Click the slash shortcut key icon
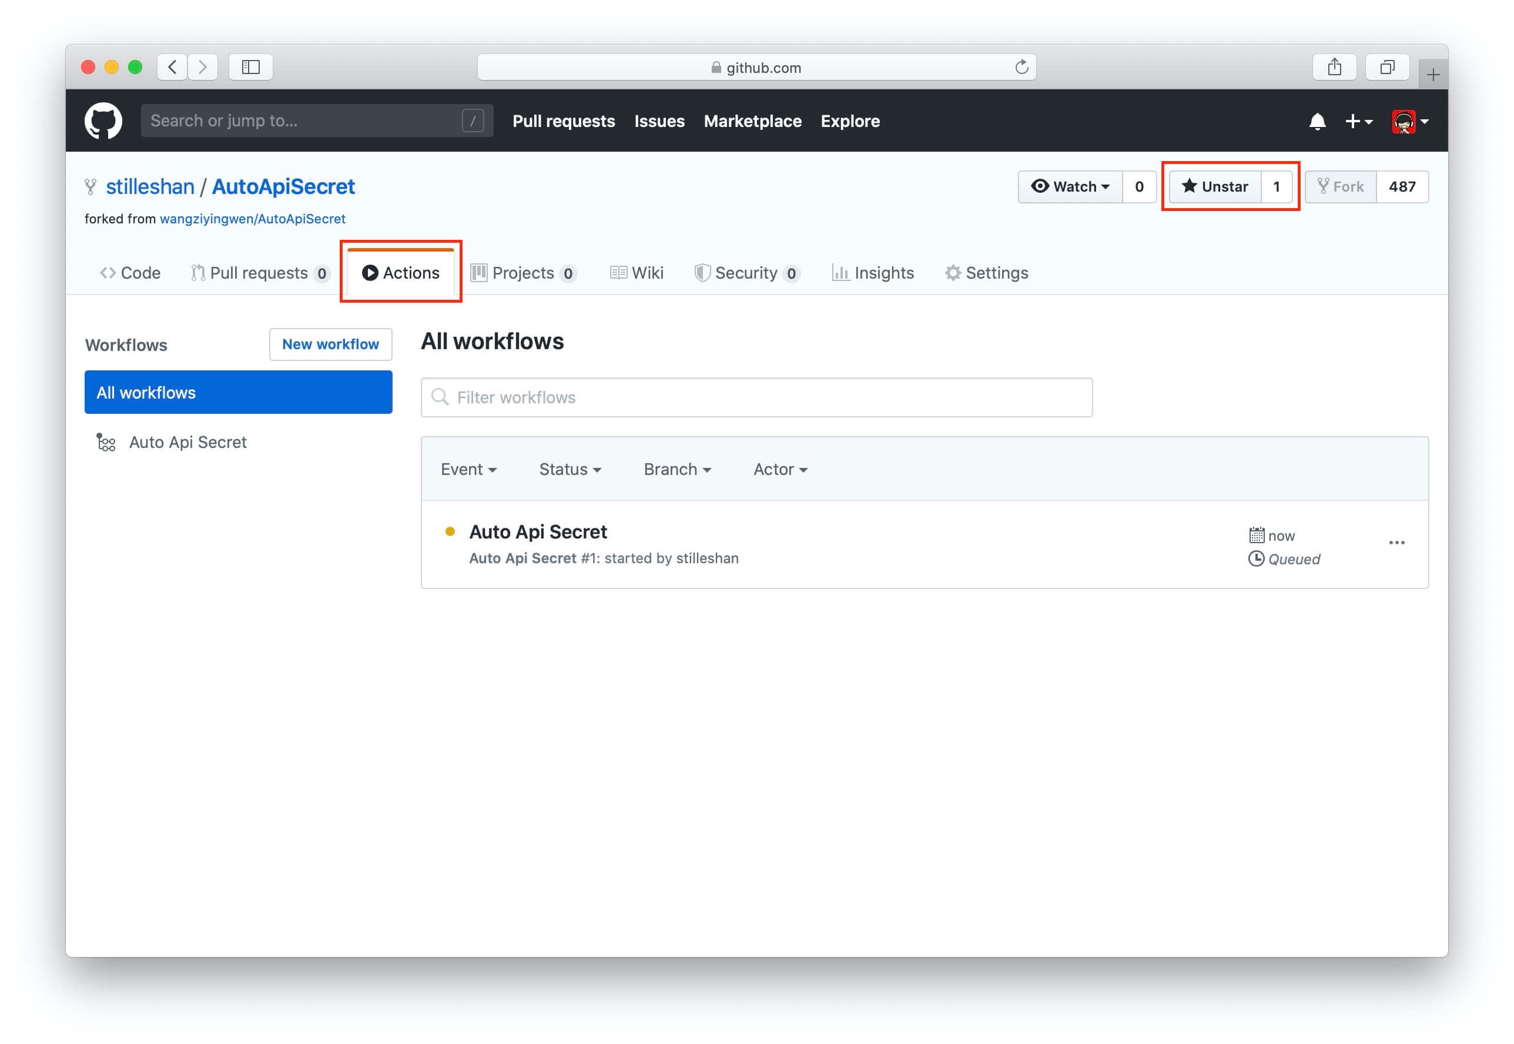Viewport: 1514px width, 1044px height. point(473,121)
